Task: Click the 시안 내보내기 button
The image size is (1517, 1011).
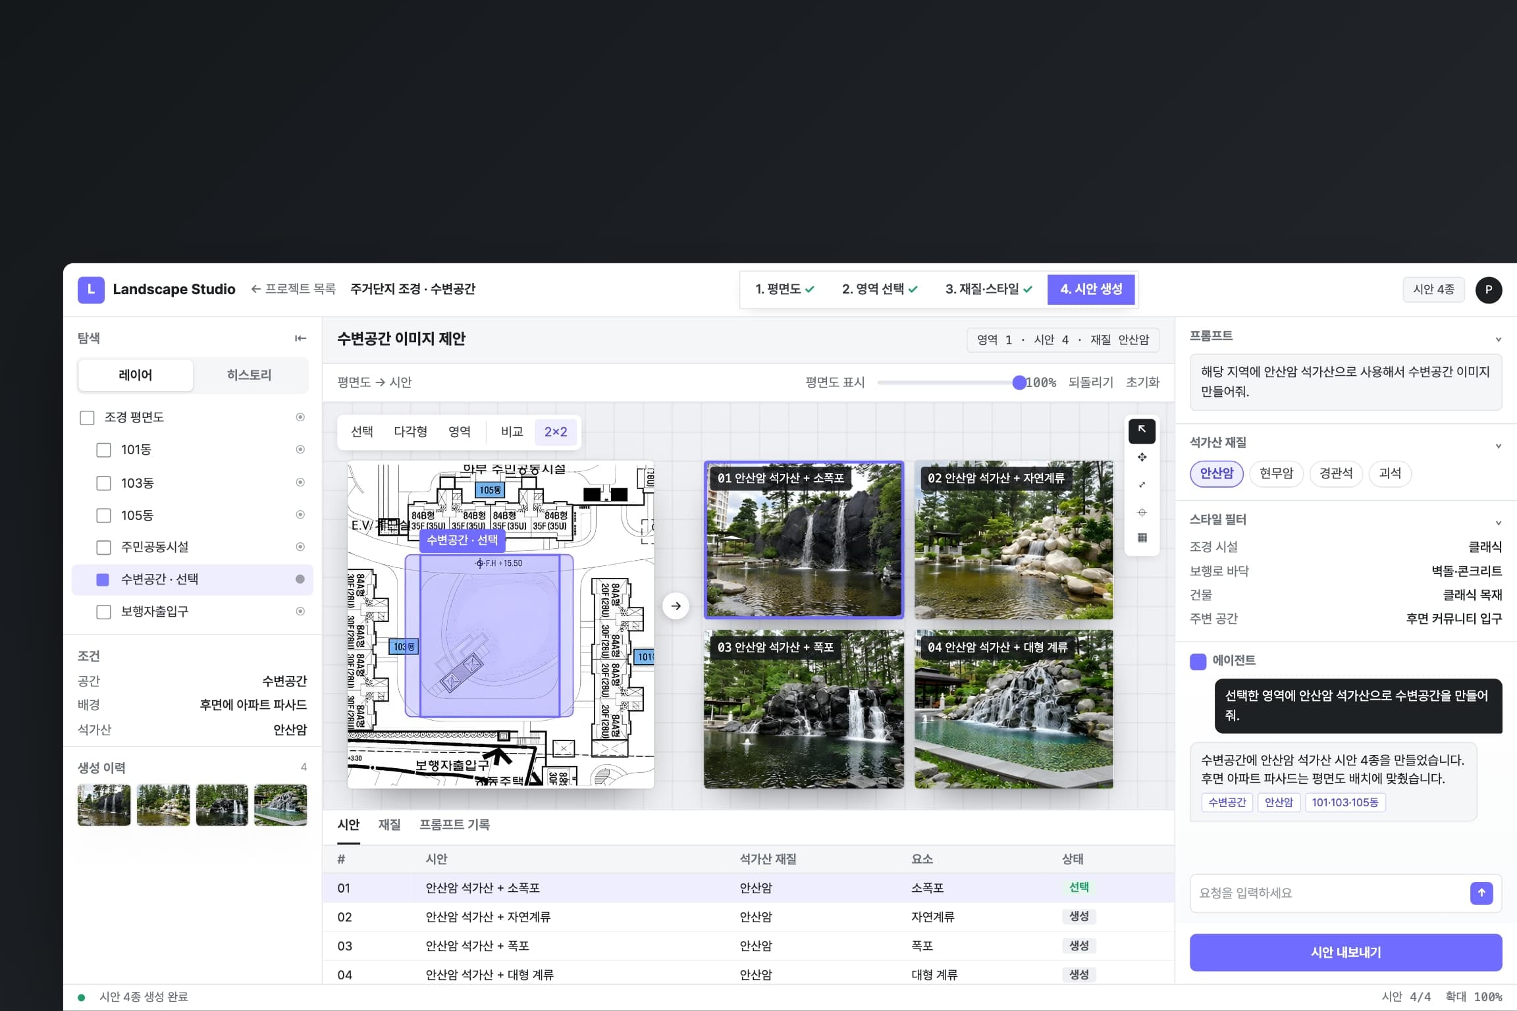Action: 1345,952
